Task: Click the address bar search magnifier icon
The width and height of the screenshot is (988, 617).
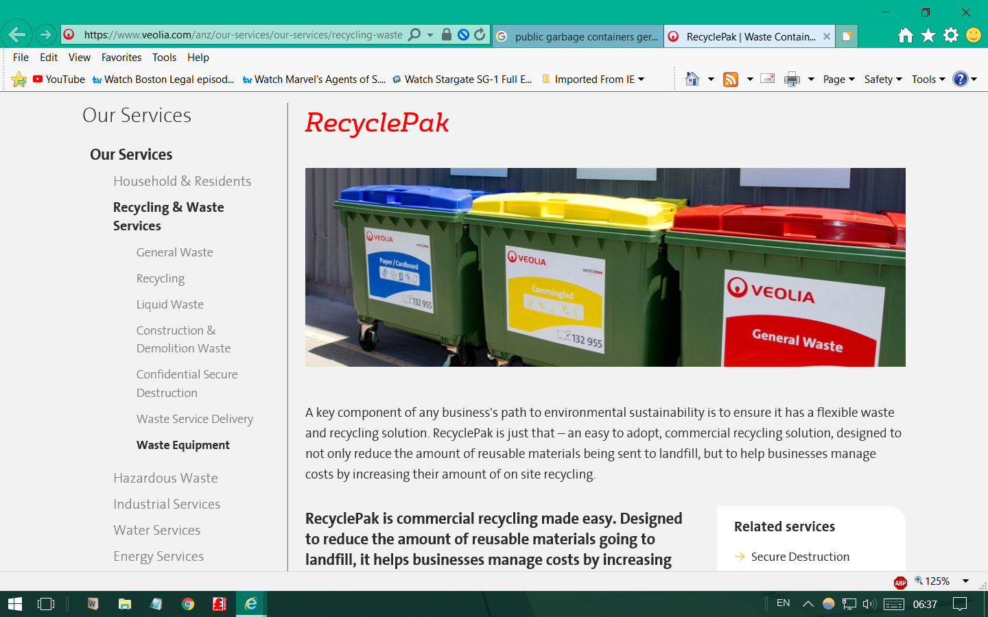Action: point(414,34)
